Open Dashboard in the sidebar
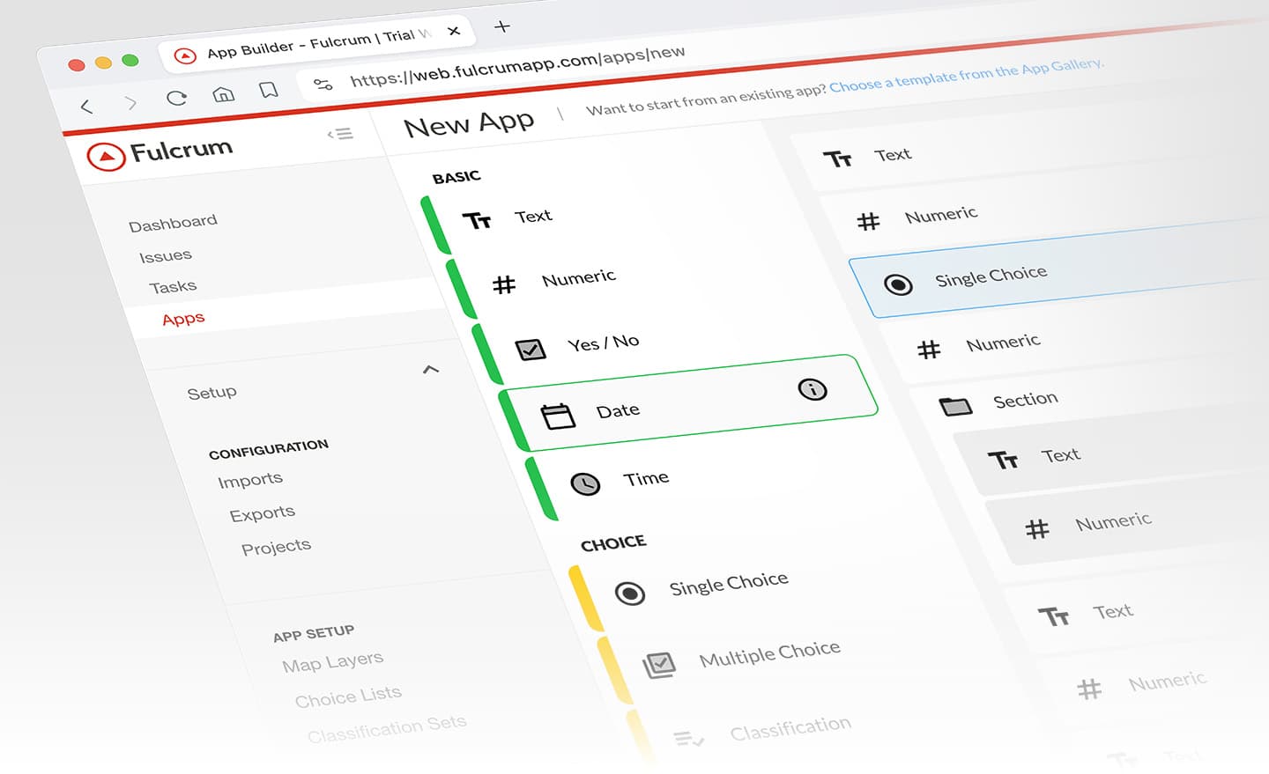The height and width of the screenshot is (774, 1269). click(173, 223)
